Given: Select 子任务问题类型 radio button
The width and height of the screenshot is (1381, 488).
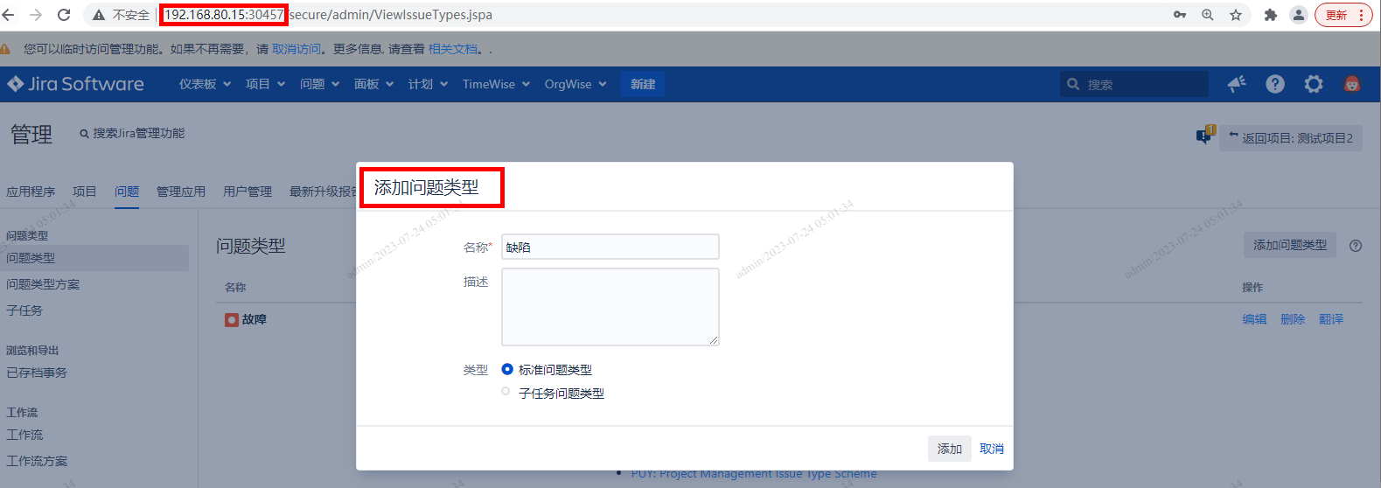Looking at the screenshot, I should point(506,392).
